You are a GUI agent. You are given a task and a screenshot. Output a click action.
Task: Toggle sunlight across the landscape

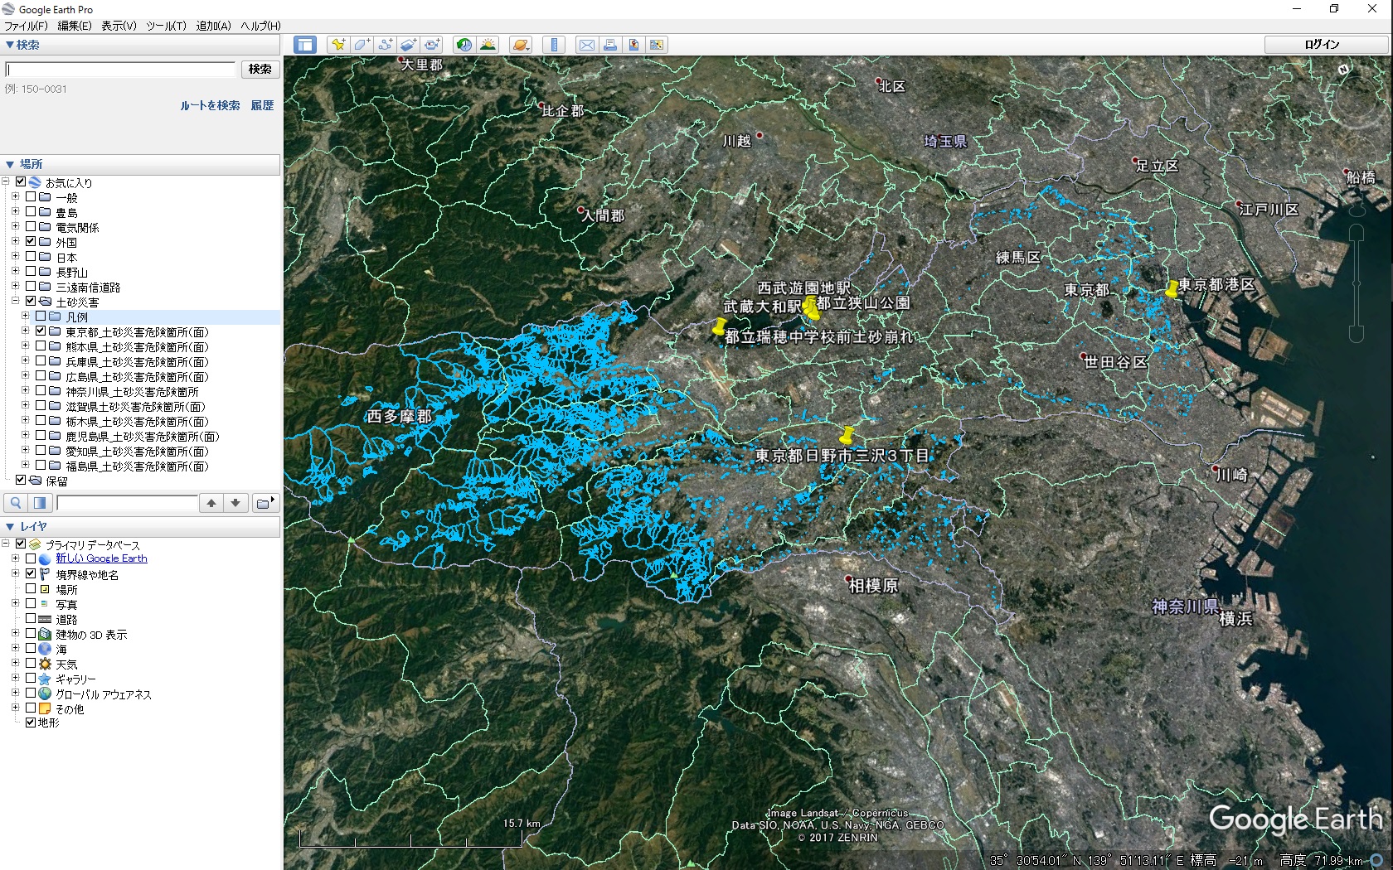click(x=488, y=45)
